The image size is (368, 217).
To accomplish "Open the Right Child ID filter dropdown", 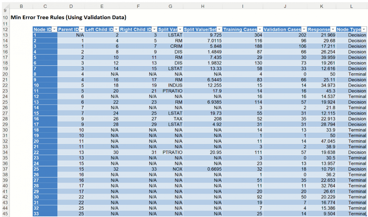I will pyautogui.click(x=154, y=29).
